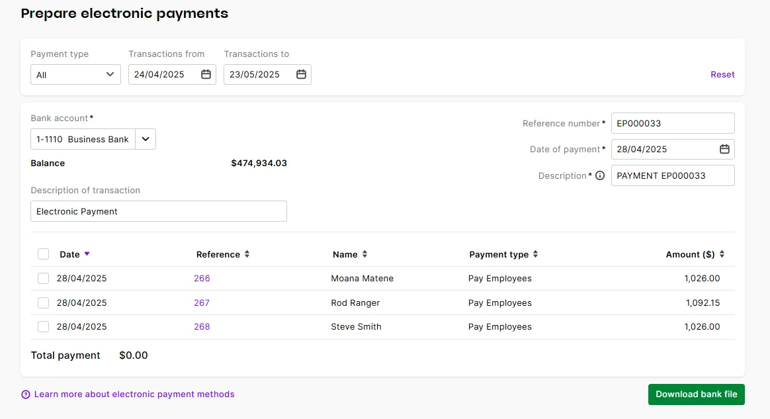Click the Description of transaction input field
The width and height of the screenshot is (770, 419).
tap(159, 210)
